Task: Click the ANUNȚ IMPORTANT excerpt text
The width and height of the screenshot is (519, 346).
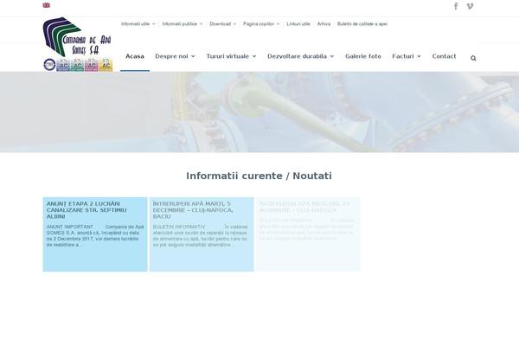Action: pos(95,236)
